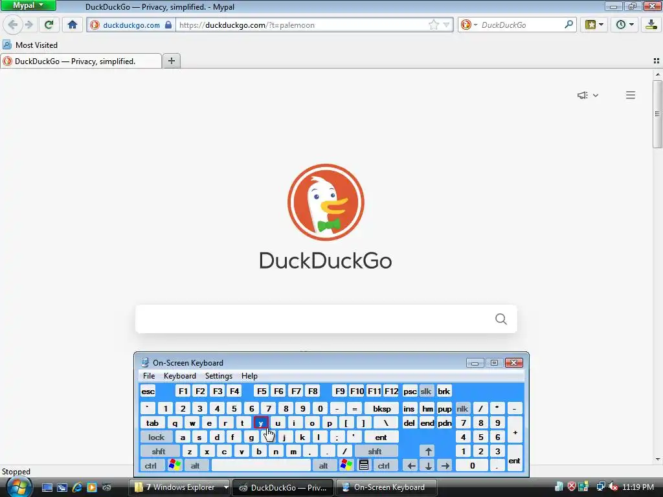Click the tab groups grid icon

click(x=657, y=61)
